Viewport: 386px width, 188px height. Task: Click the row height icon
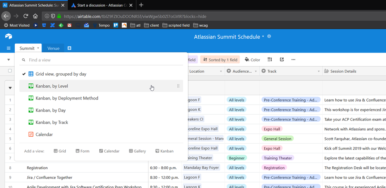click(x=270, y=59)
